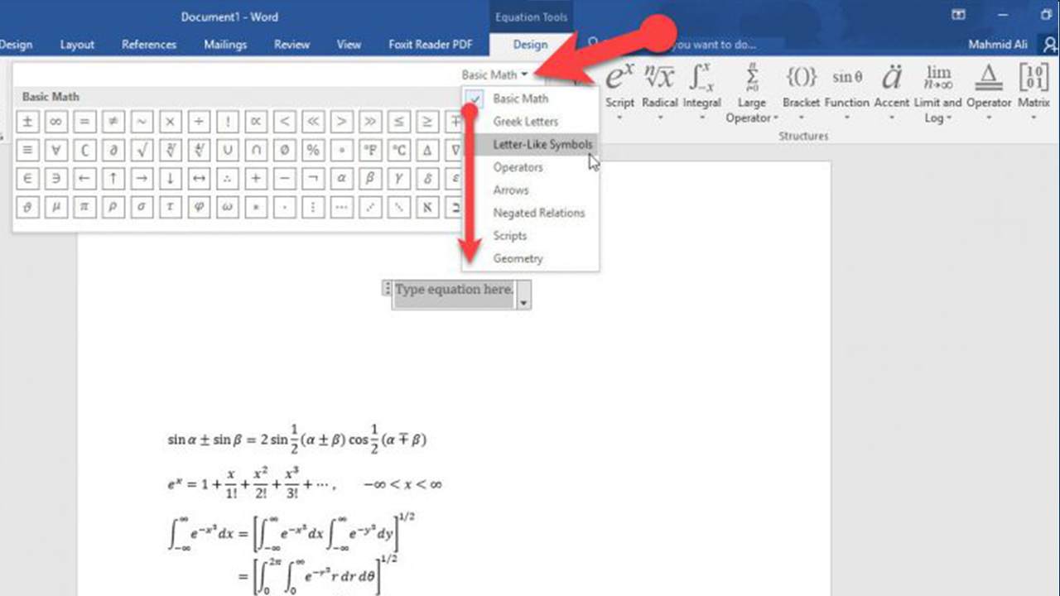Open the Function structure dropdown
Image resolution: width=1060 pixels, height=596 pixels.
[x=847, y=92]
